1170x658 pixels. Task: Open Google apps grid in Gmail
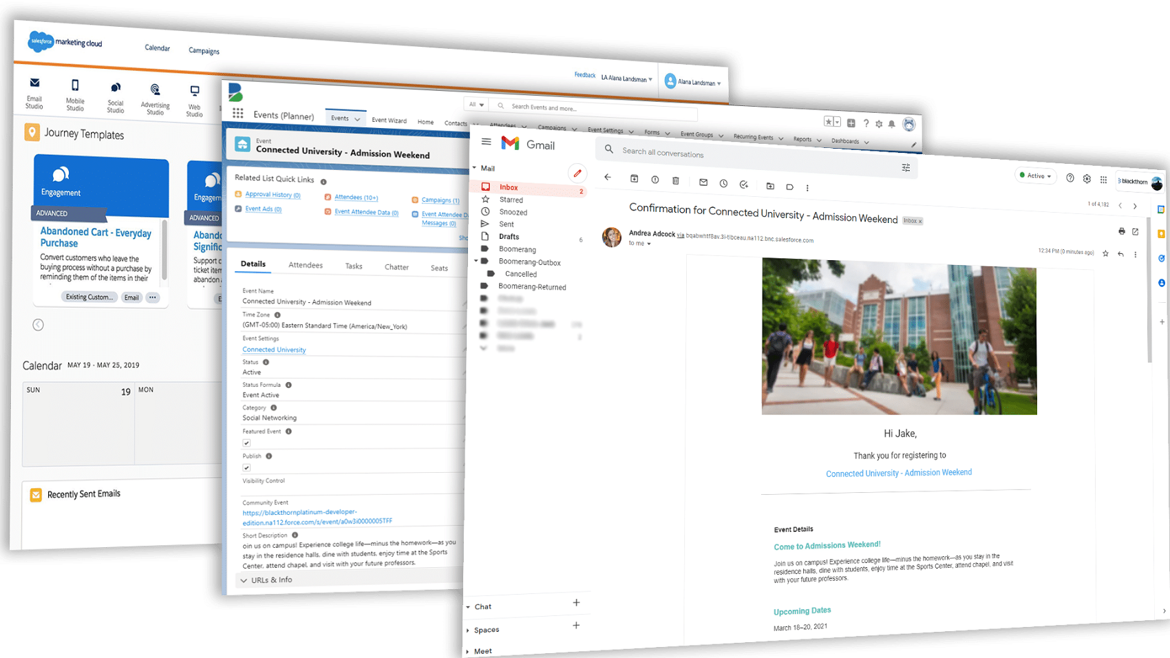pyautogui.click(x=1103, y=180)
